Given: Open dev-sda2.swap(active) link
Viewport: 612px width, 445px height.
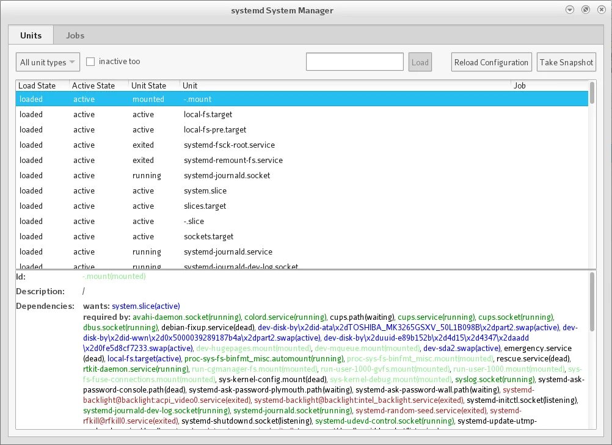Looking at the screenshot, I should (x=462, y=349).
